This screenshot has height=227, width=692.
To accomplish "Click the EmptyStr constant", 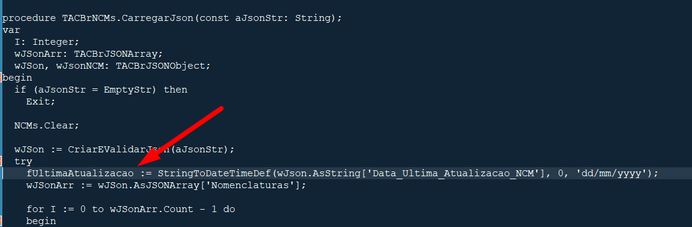I will (x=128, y=90).
